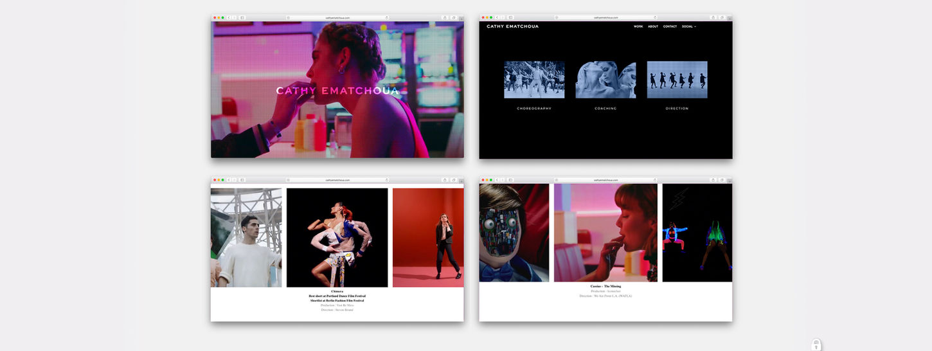
Task: Click the address bar in the Cassius window
Action: coord(605,180)
